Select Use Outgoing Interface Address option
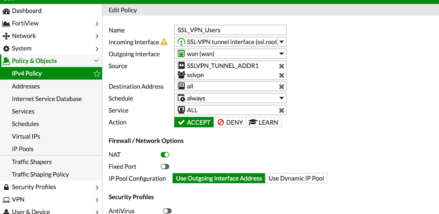Viewport: 439px width, 214px height. (x=219, y=178)
